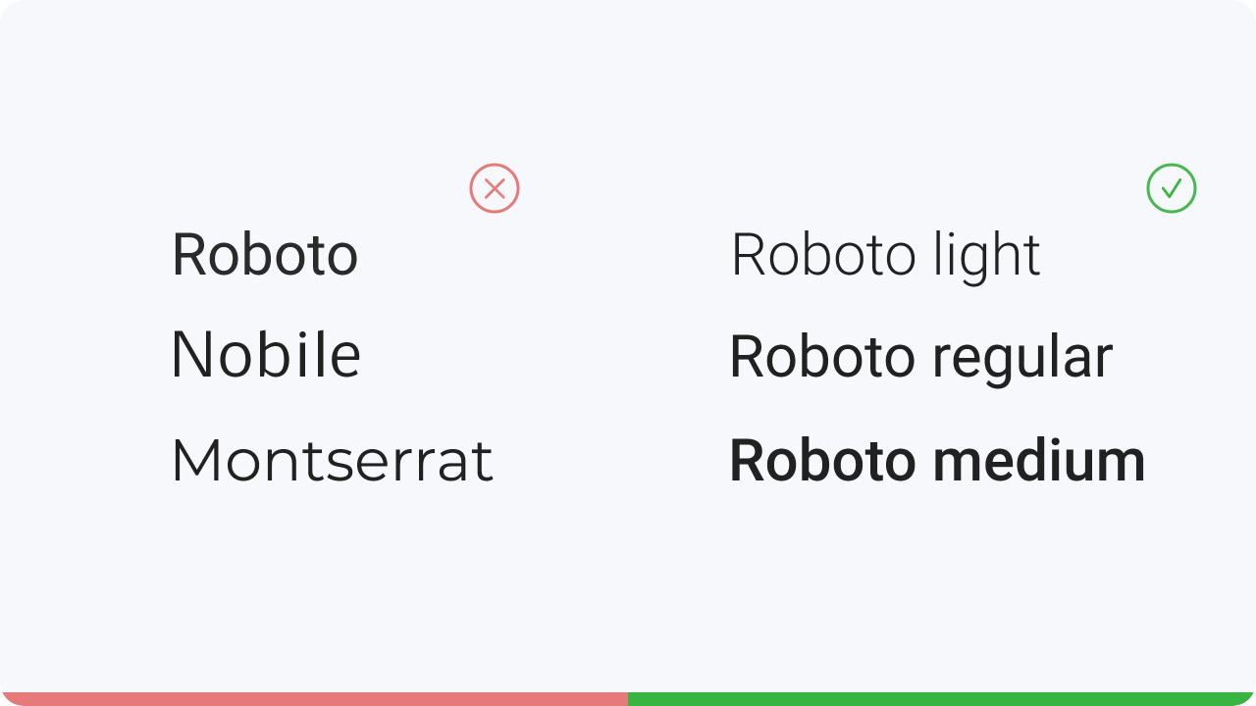Click "Roboto" in the Roboto light line
The image size is (1256, 706).
824,256
